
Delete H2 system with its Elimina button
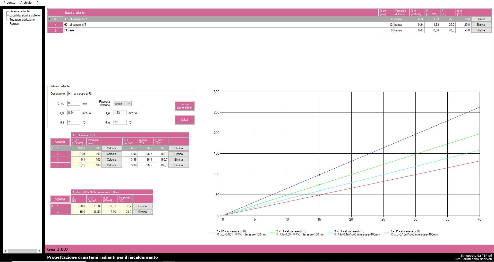481,25
